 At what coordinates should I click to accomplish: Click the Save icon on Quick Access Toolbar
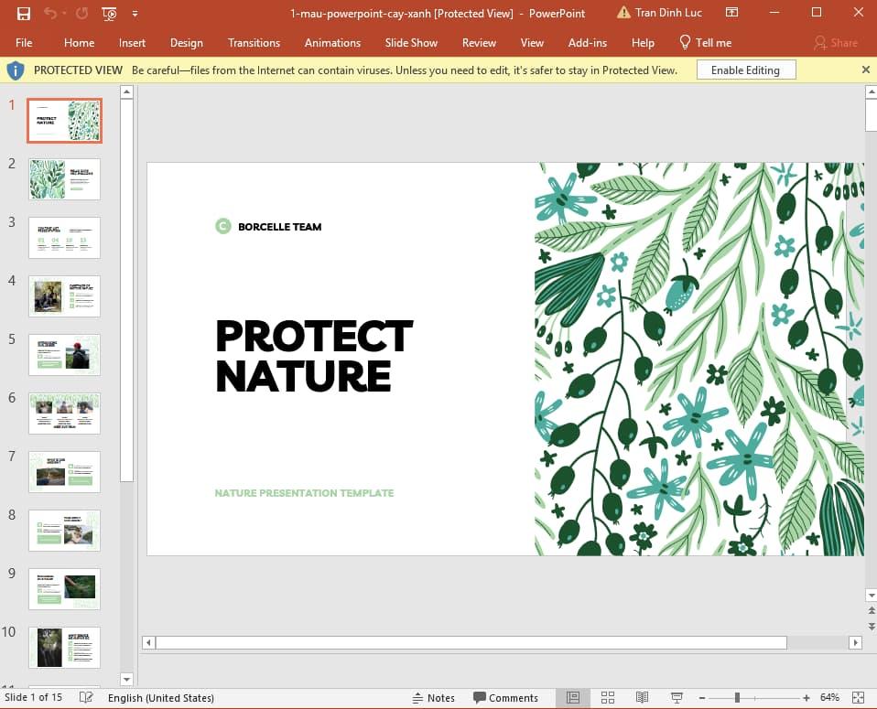click(x=23, y=13)
